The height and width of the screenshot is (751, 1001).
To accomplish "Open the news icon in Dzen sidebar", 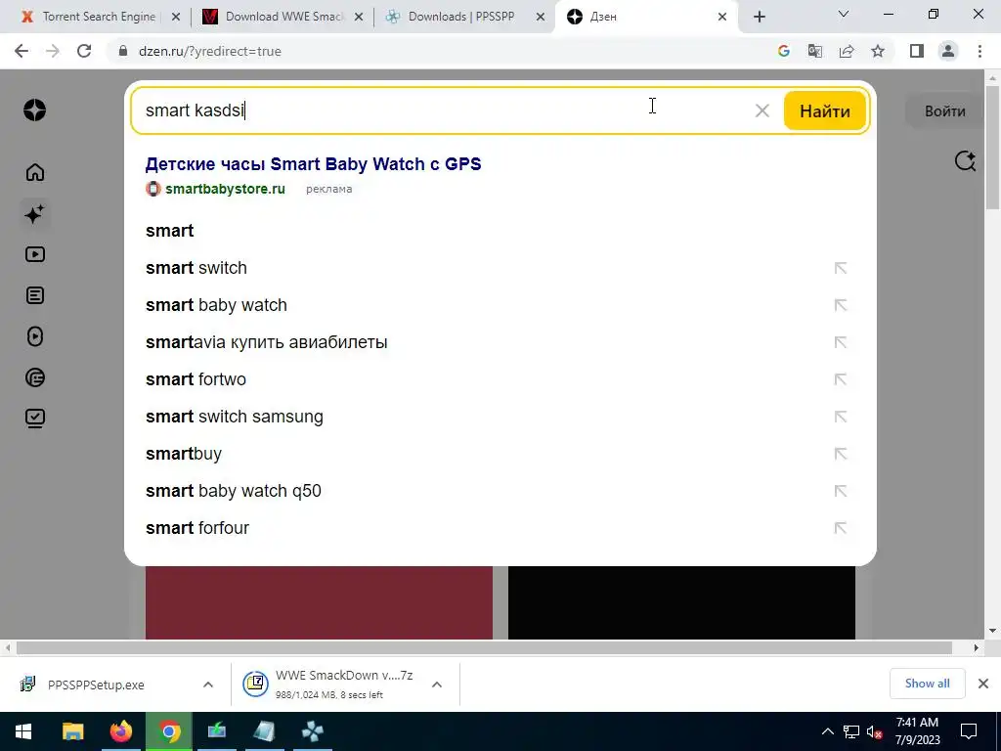I will 35,378.
